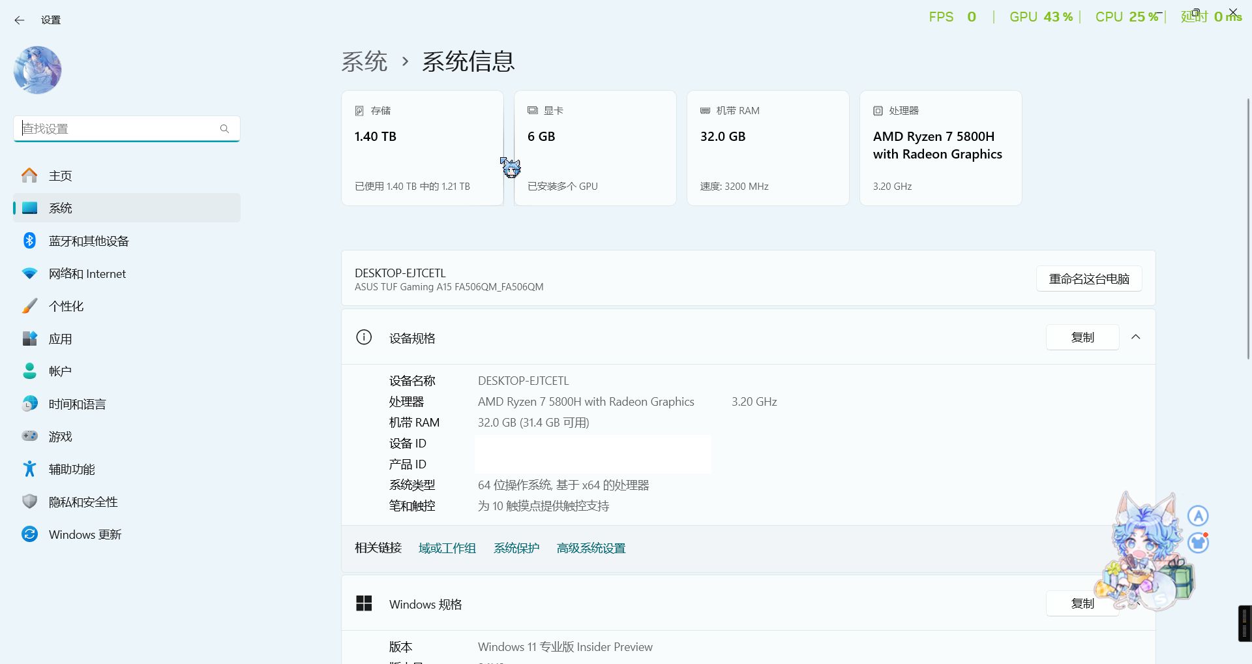Click the 辅助功能 accessibility icon
The height and width of the screenshot is (664, 1252).
(x=29, y=469)
